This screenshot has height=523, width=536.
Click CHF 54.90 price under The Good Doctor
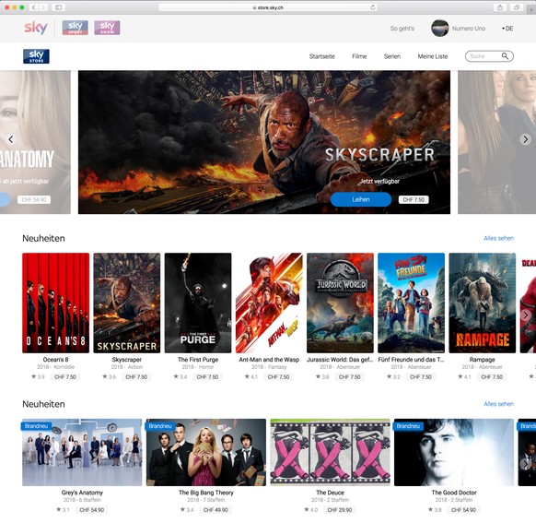(x=463, y=510)
